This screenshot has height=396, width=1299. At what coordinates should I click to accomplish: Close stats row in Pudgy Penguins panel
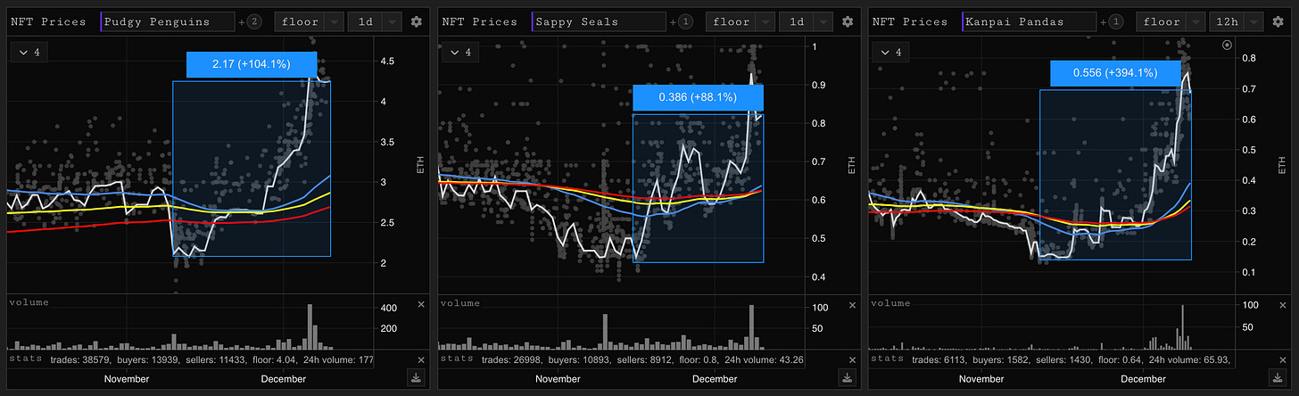tap(421, 359)
